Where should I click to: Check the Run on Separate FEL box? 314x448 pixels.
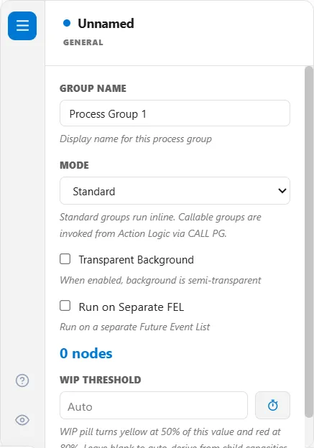(65, 305)
